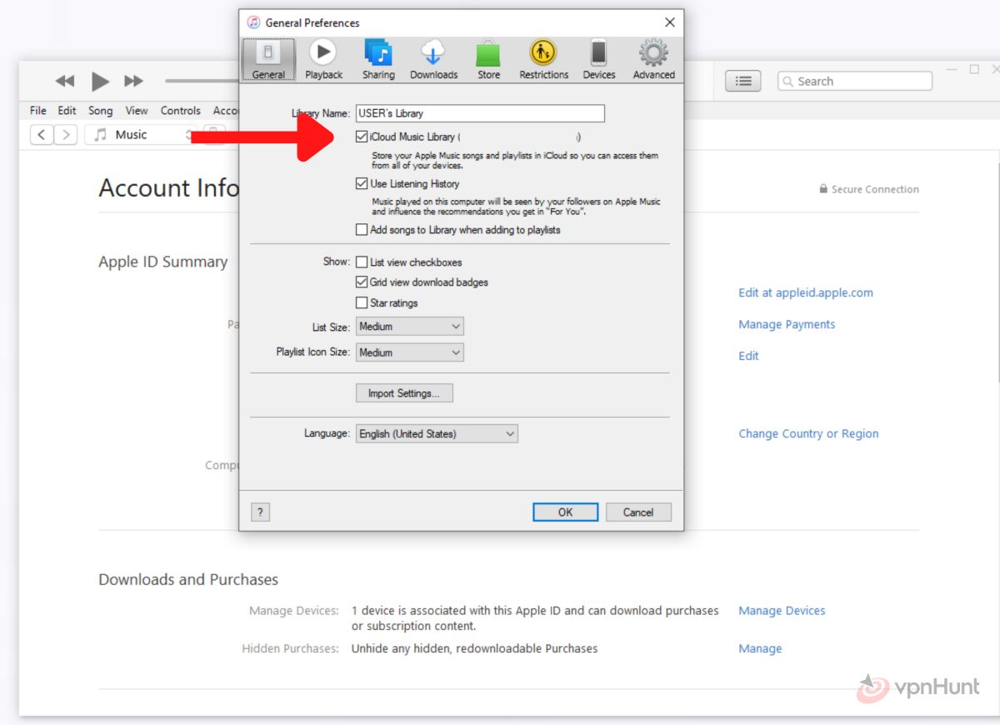The height and width of the screenshot is (725, 1000).
Task: Open the list view button beside Search
Action: 743,81
